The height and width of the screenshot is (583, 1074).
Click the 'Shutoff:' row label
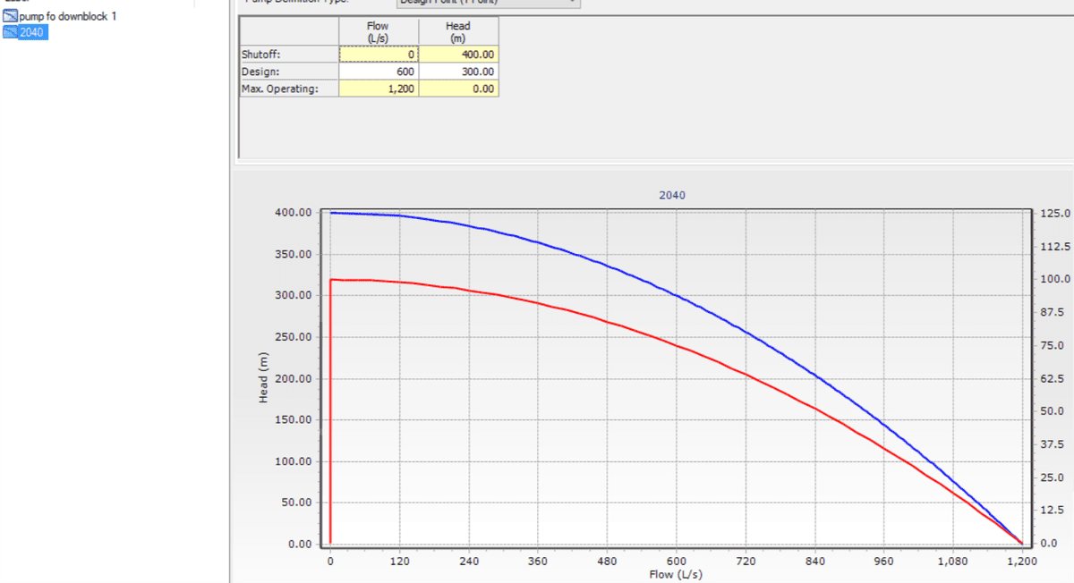pyautogui.click(x=288, y=55)
